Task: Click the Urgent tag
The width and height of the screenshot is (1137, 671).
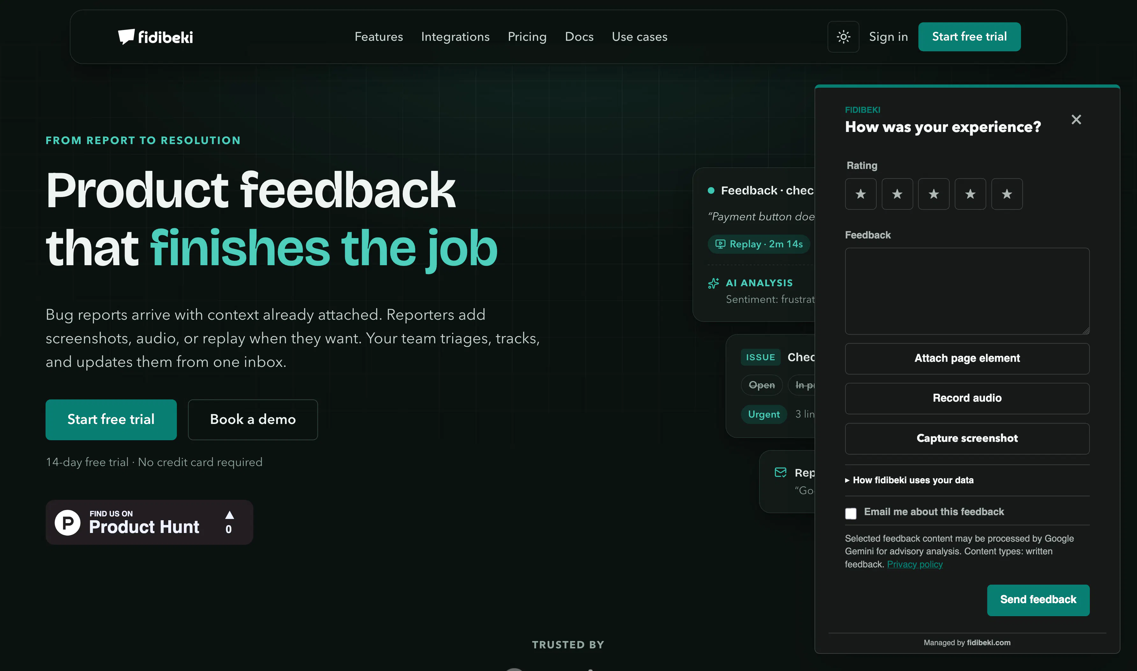Action: tap(764, 414)
